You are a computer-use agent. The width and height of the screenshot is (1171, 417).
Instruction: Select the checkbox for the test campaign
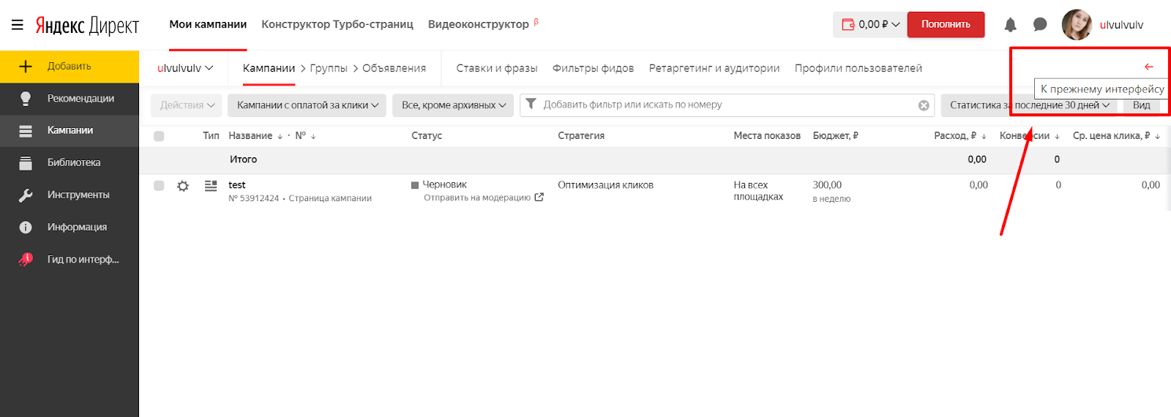(x=159, y=186)
